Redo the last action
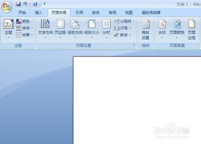 [35, 4]
